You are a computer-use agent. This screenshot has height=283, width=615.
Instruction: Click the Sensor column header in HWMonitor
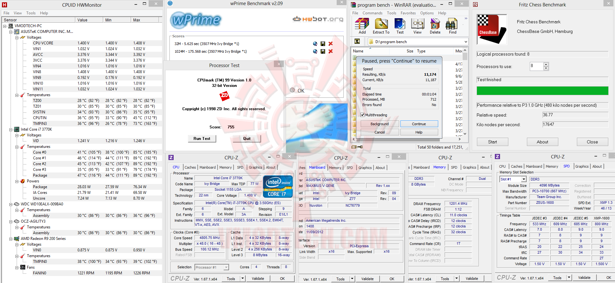pyautogui.click(x=39, y=20)
